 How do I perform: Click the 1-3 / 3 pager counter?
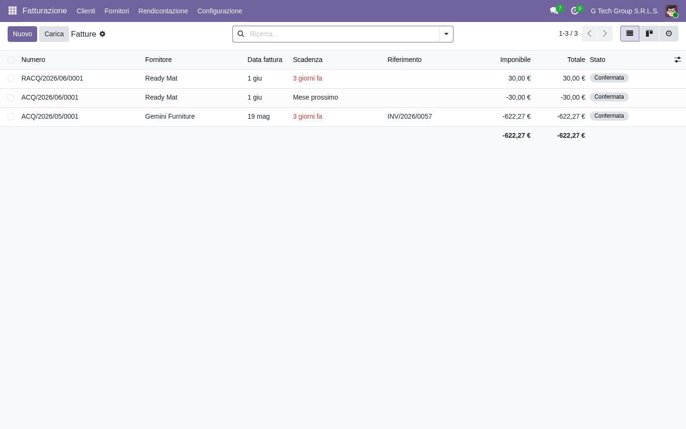tap(568, 33)
